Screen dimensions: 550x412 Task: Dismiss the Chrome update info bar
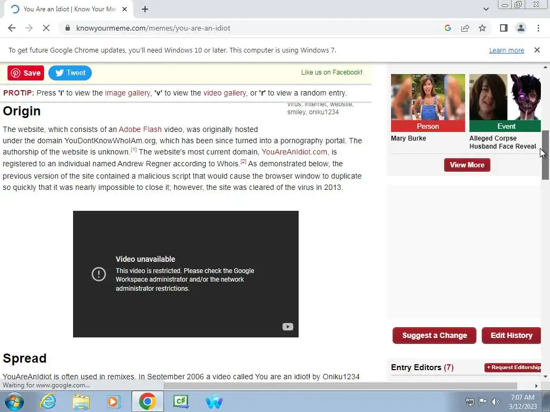(x=537, y=50)
